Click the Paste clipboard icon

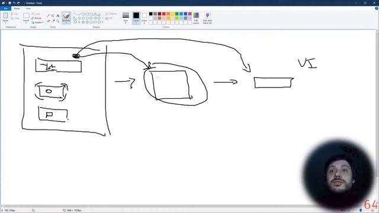click(x=5, y=16)
